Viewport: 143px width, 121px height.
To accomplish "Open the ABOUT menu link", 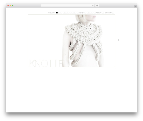I will click(x=99, y=13).
